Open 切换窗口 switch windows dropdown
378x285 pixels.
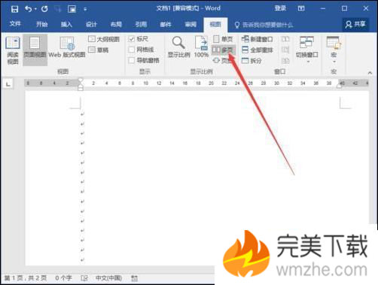[x=307, y=49]
